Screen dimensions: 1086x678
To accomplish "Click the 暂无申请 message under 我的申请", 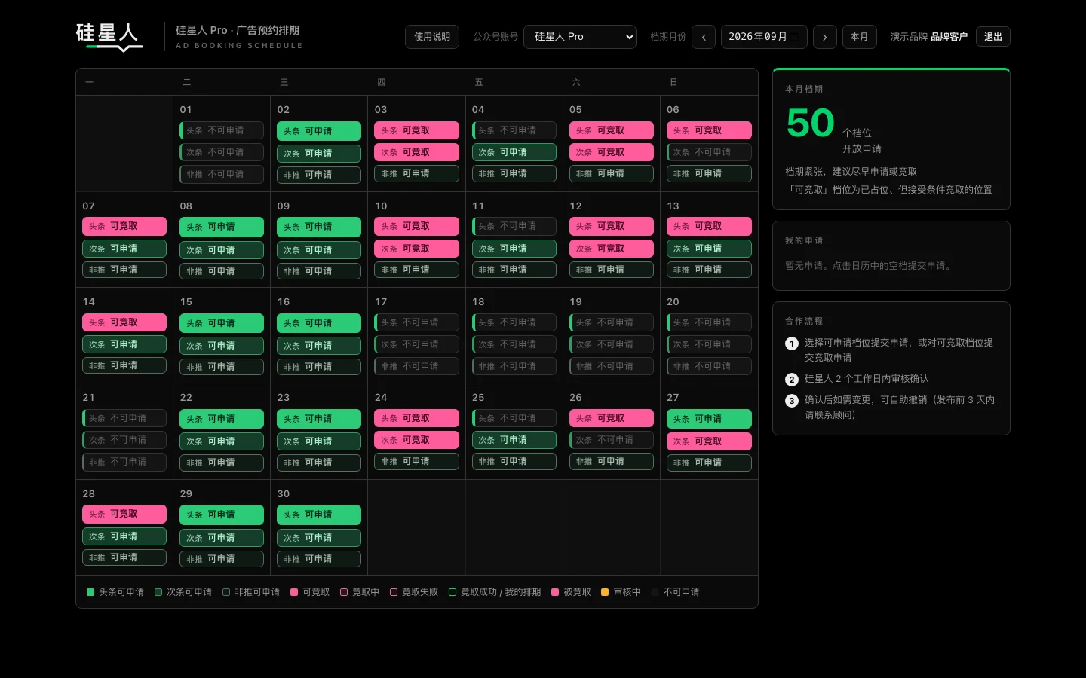I will click(x=870, y=266).
